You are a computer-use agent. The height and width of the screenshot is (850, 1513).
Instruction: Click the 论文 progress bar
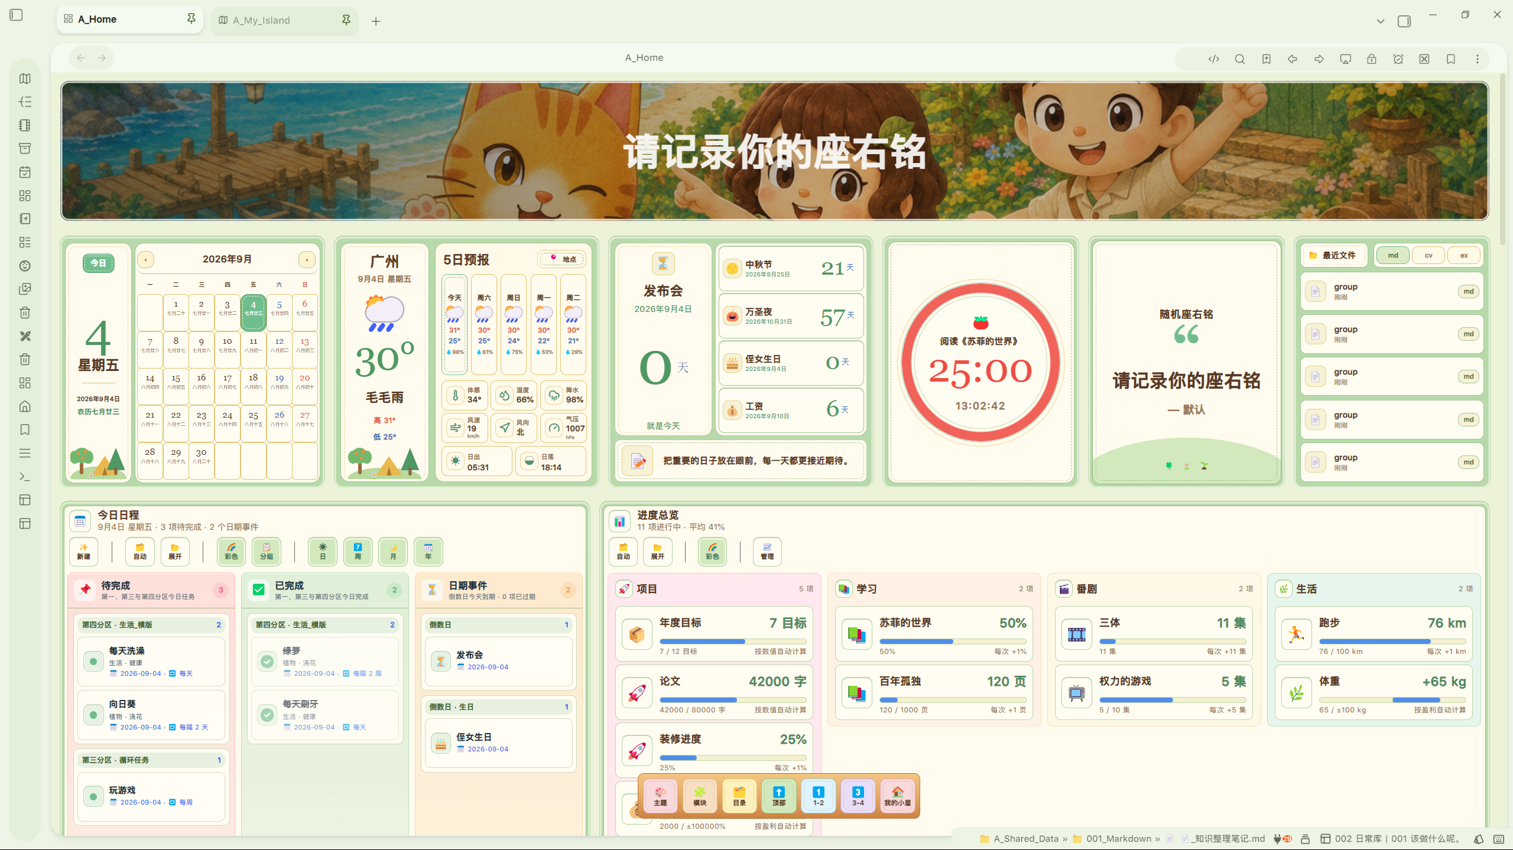coord(733,700)
